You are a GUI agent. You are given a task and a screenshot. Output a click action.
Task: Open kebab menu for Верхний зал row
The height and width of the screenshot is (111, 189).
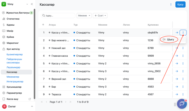tap(183, 79)
